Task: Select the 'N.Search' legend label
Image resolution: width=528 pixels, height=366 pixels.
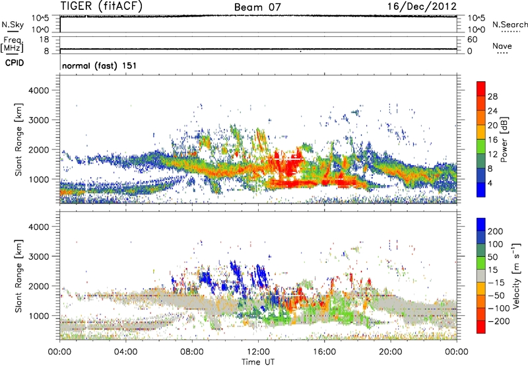Action: (x=510, y=24)
